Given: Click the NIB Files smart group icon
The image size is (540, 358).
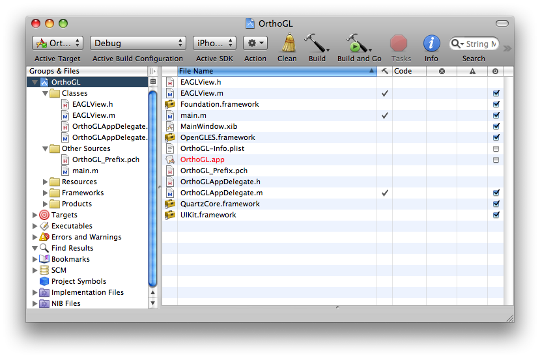Looking at the screenshot, I should click(44, 303).
